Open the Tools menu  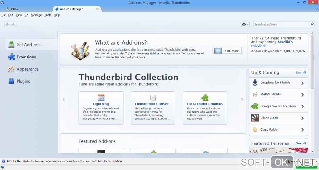pos(48,15)
